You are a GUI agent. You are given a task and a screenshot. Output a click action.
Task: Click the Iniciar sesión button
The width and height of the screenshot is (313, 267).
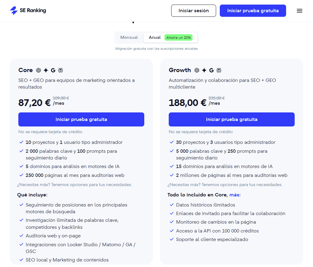pos(193,10)
